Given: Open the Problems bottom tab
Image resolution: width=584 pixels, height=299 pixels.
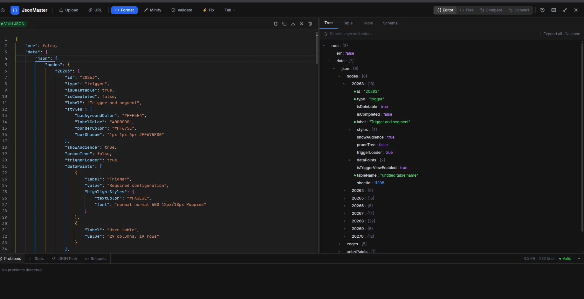Looking at the screenshot, I should [x=12, y=259].
